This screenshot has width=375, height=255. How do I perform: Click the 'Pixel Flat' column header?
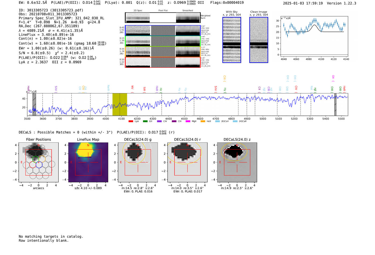point(163,11)
